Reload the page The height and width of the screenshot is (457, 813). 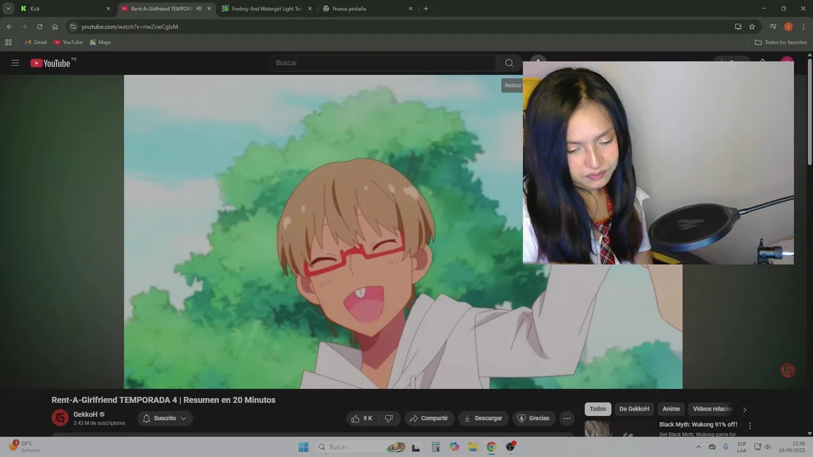[x=39, y=27]
